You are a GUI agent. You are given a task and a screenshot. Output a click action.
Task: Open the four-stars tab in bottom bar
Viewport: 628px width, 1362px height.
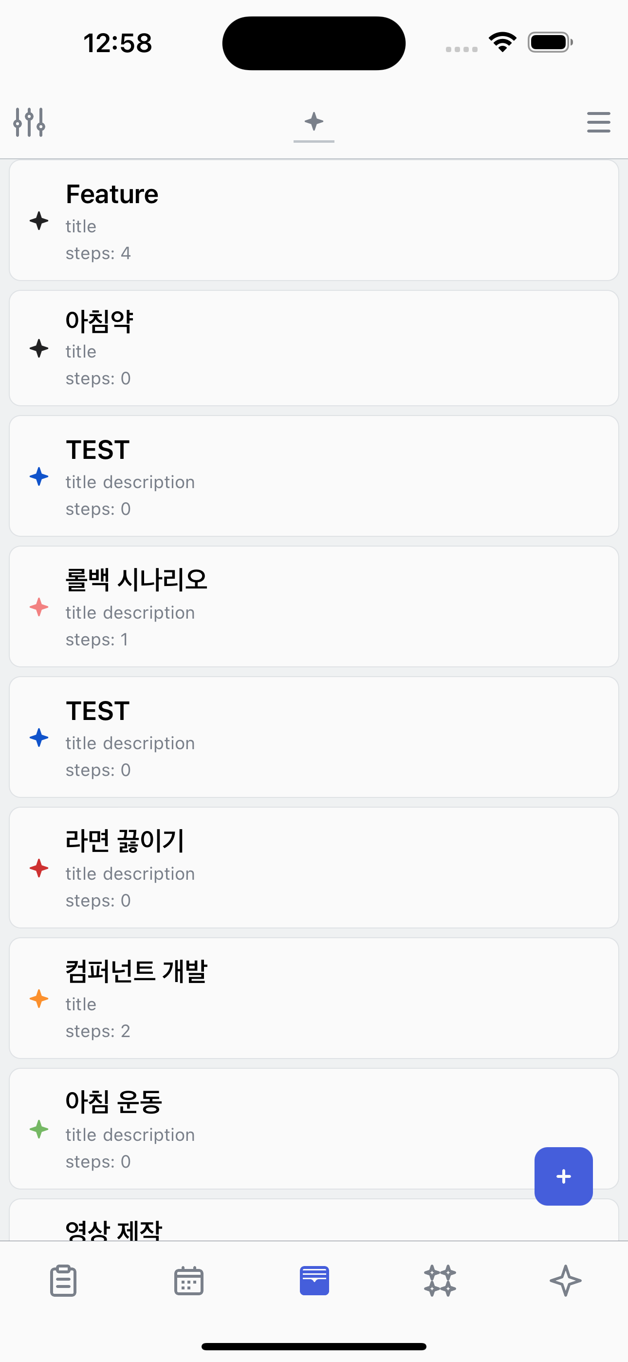click(x=440, y=1281)
